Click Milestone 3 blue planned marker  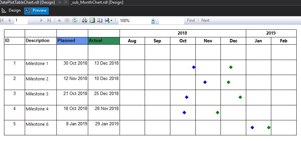click(x=187, y=97)
